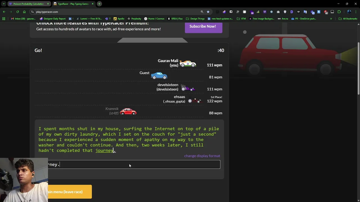Open the KREA | Flux bookmark
The image size is (360, 202).
click(x=175, y=19)
